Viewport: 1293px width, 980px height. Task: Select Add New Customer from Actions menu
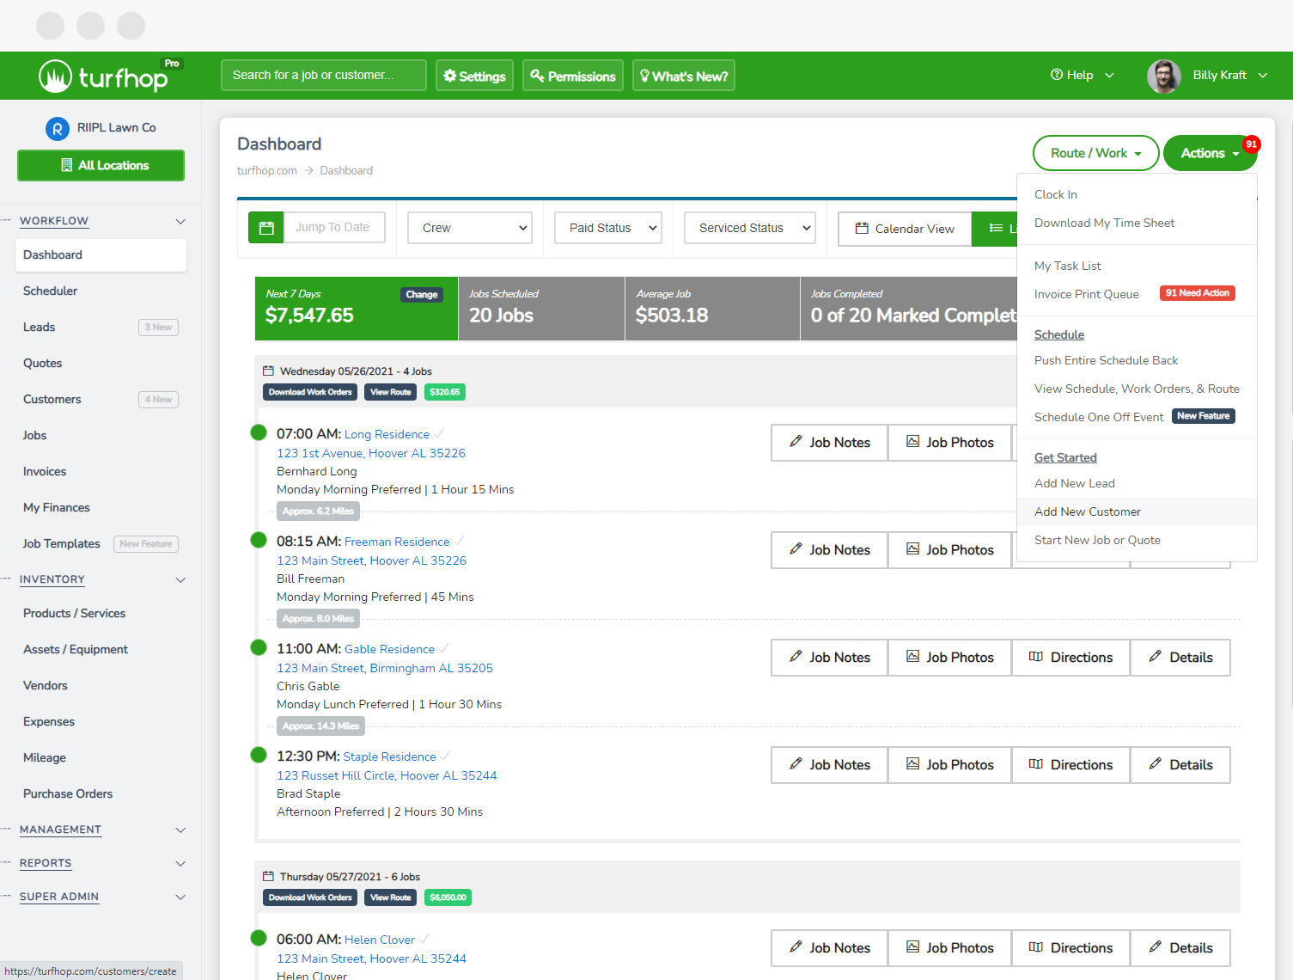pyautogui.click(x=1087, y=511)
